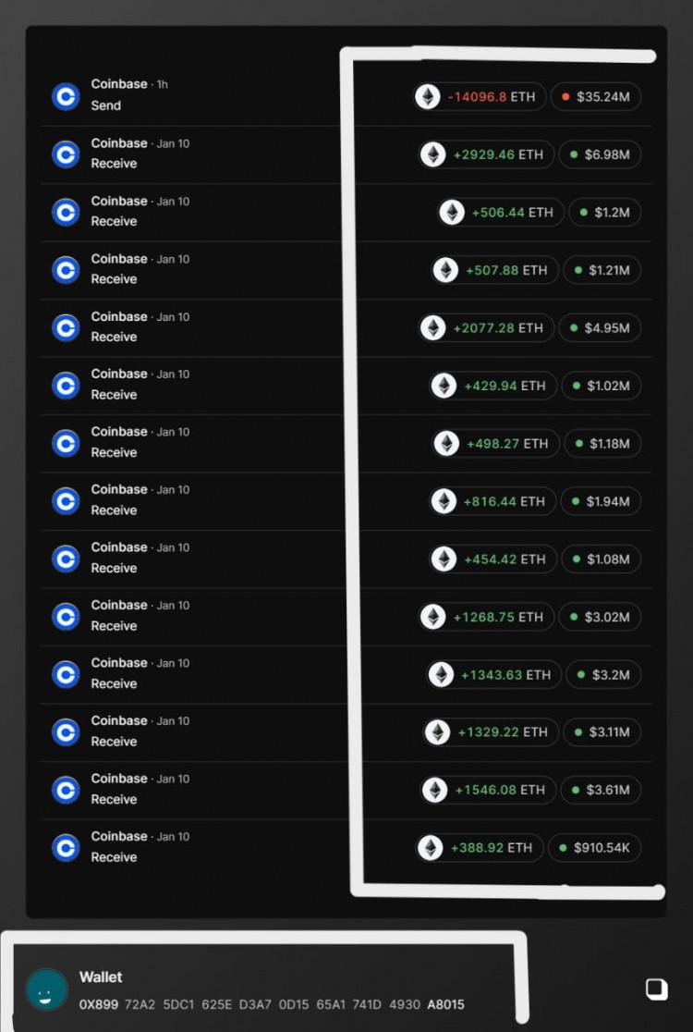Click the "Wallet" label above the address

[x=101, y=977]
